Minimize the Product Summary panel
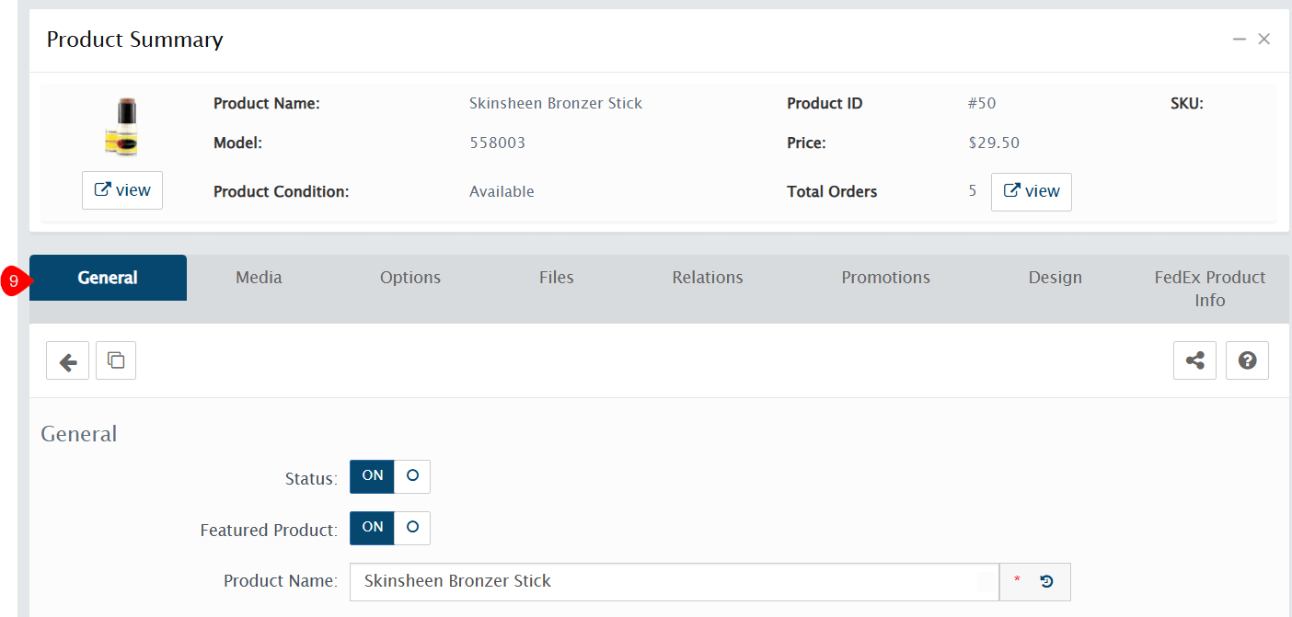1292x617 pixels. coord(1240,40)
